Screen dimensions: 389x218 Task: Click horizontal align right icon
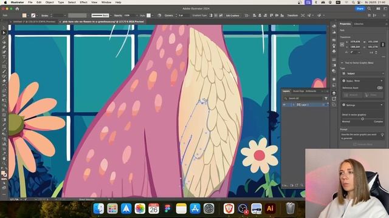pos(265,15)
